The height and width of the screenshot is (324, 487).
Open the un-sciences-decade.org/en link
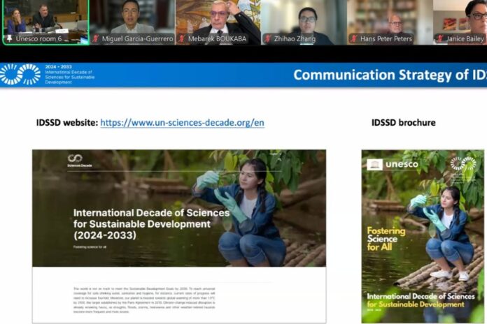(x=183, y=123)
